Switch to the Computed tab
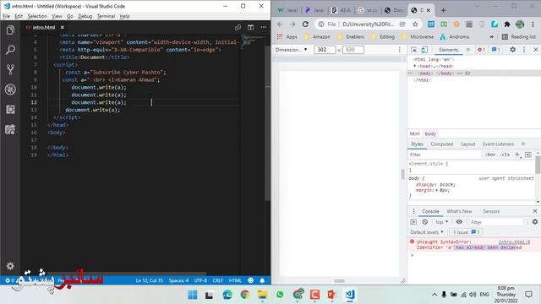The height and width of the screenshot is (304, 541). coord(441,144)
